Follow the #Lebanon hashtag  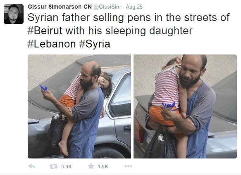[52, 44]
